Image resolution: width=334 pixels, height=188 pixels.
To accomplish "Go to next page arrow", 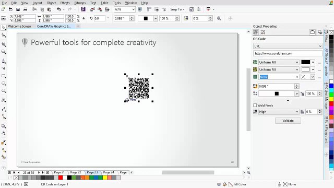I will 39,172.
